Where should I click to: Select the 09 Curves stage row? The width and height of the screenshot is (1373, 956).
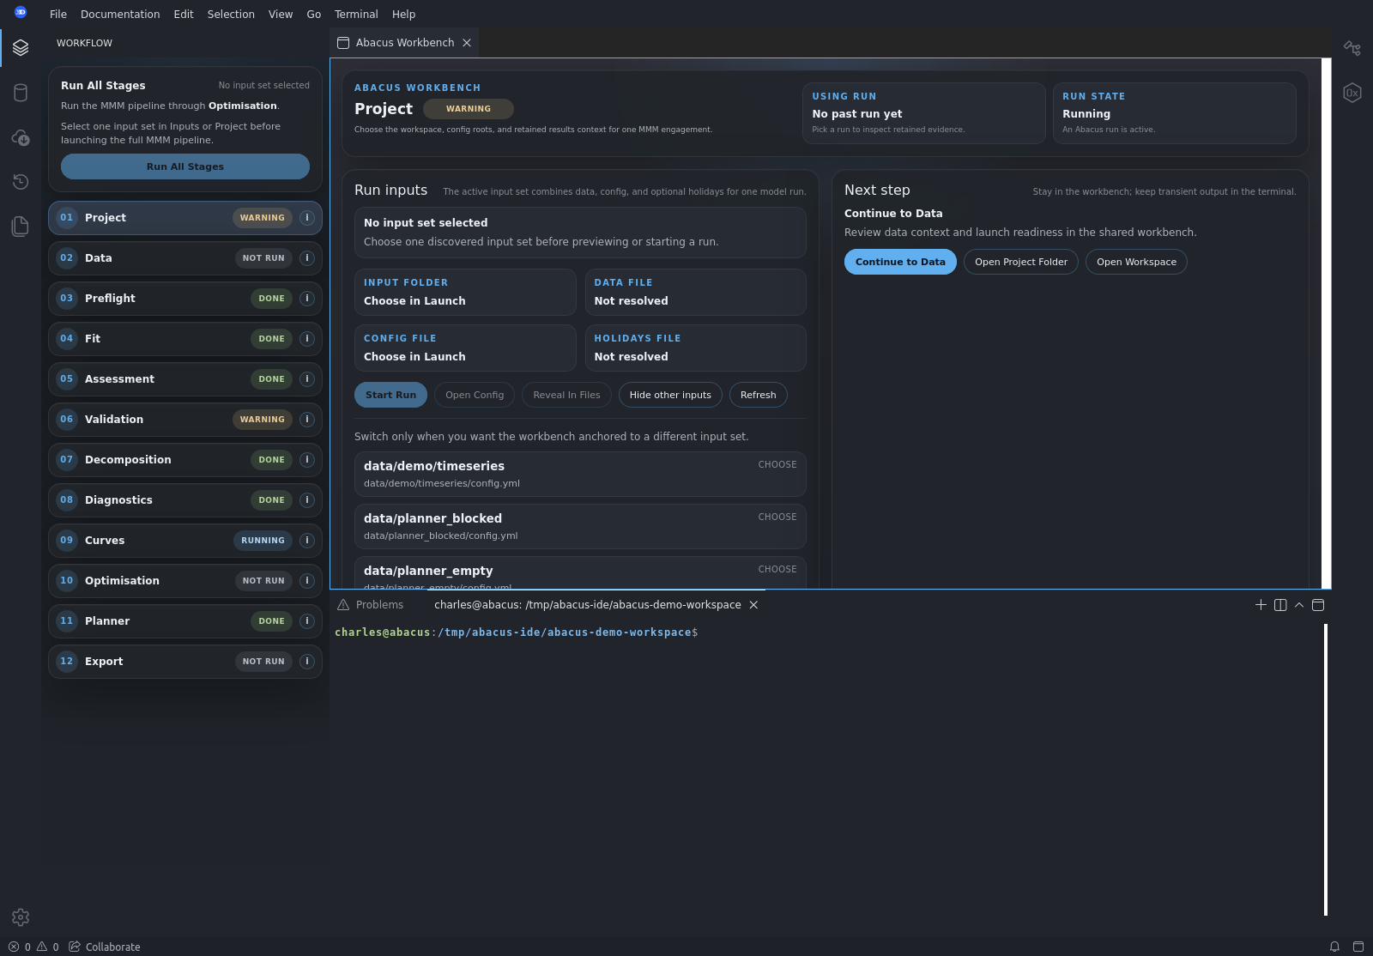[x=185, y=541]
